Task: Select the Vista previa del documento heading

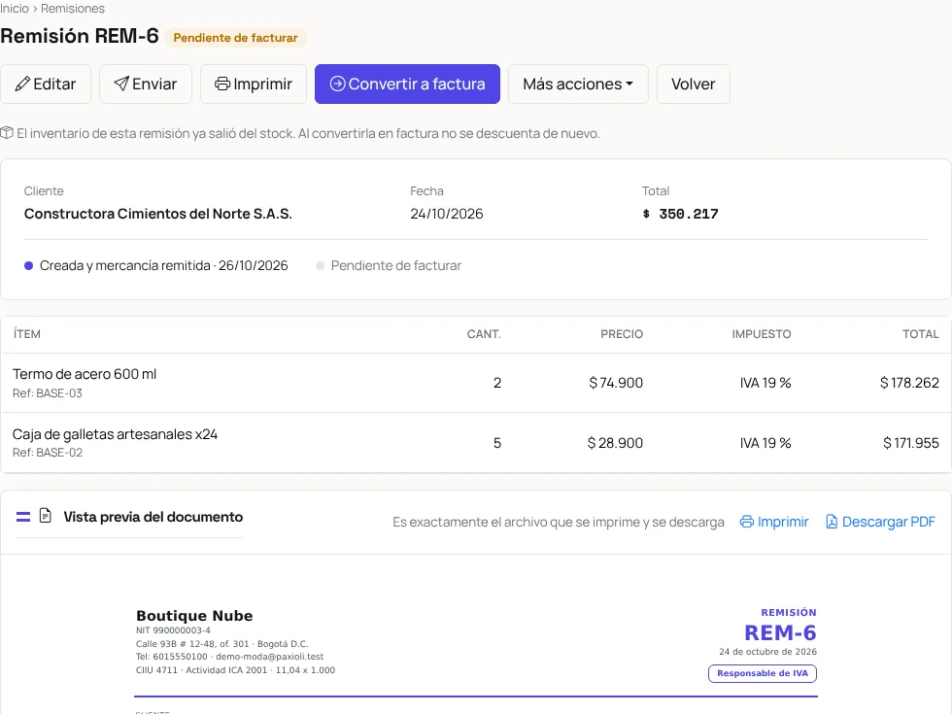Action: pos(153,517)
